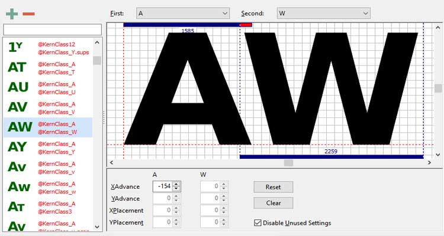
Task: Select the highlighted AW kerning pair
Action: pos(48,127)
